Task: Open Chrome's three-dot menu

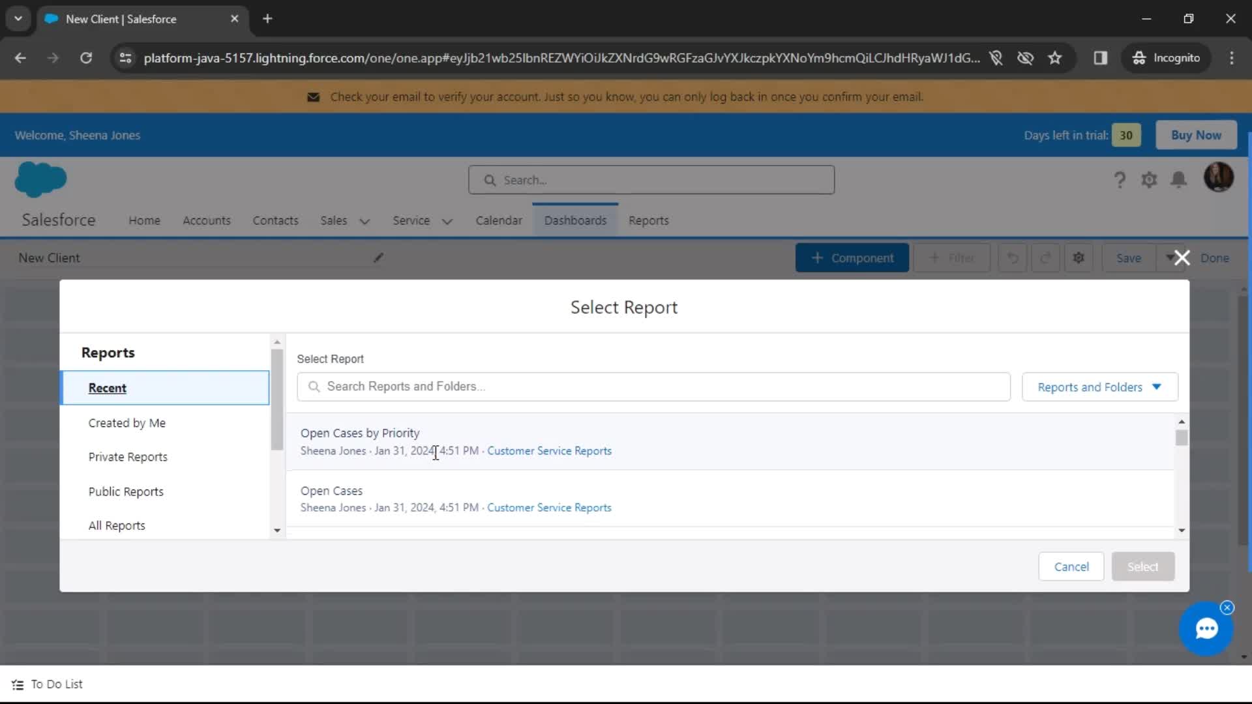Action: (1232, 58)
